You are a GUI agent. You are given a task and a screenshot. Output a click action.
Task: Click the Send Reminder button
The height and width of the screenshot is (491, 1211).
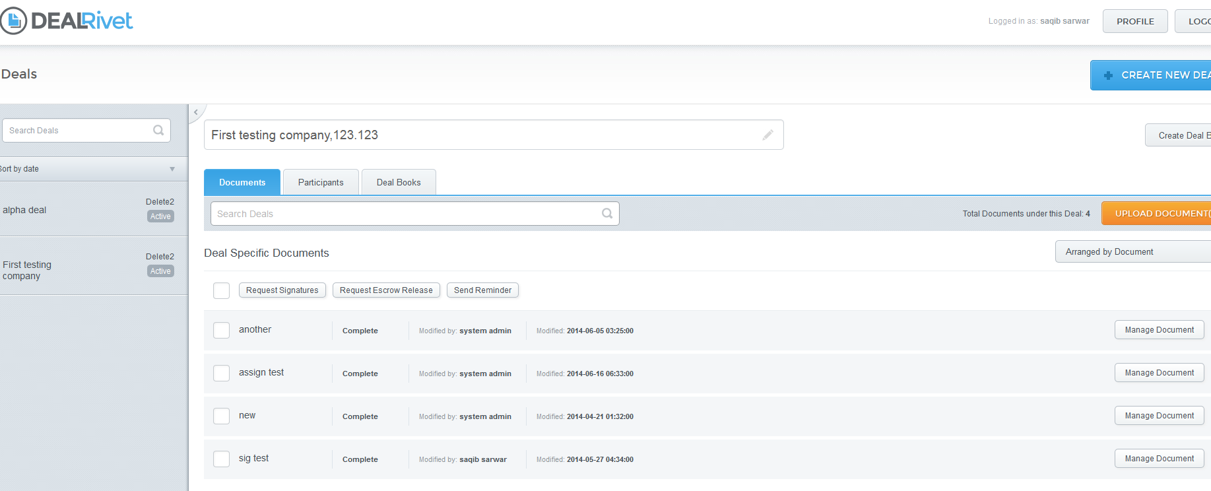(482, 290)
